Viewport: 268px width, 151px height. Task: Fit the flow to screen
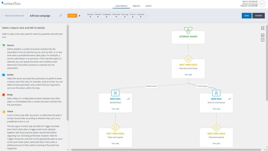click(262, 28)
